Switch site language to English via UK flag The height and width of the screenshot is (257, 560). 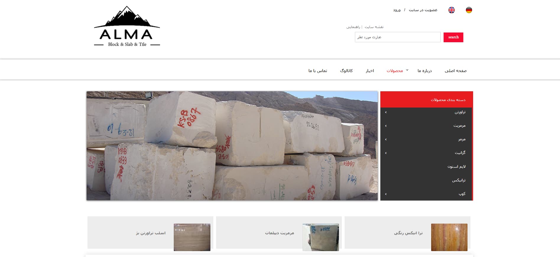(x=451, y=10)
